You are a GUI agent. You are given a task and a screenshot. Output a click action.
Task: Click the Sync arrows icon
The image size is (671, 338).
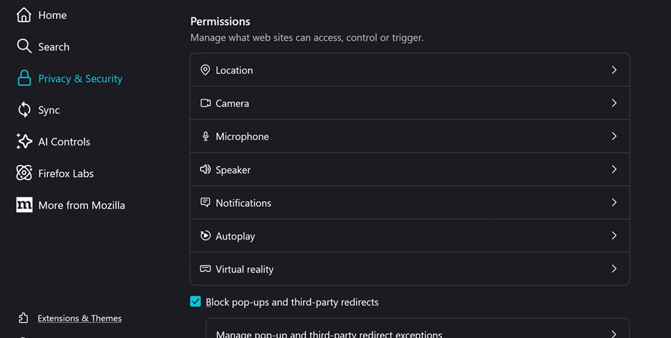tap(24, 110)
